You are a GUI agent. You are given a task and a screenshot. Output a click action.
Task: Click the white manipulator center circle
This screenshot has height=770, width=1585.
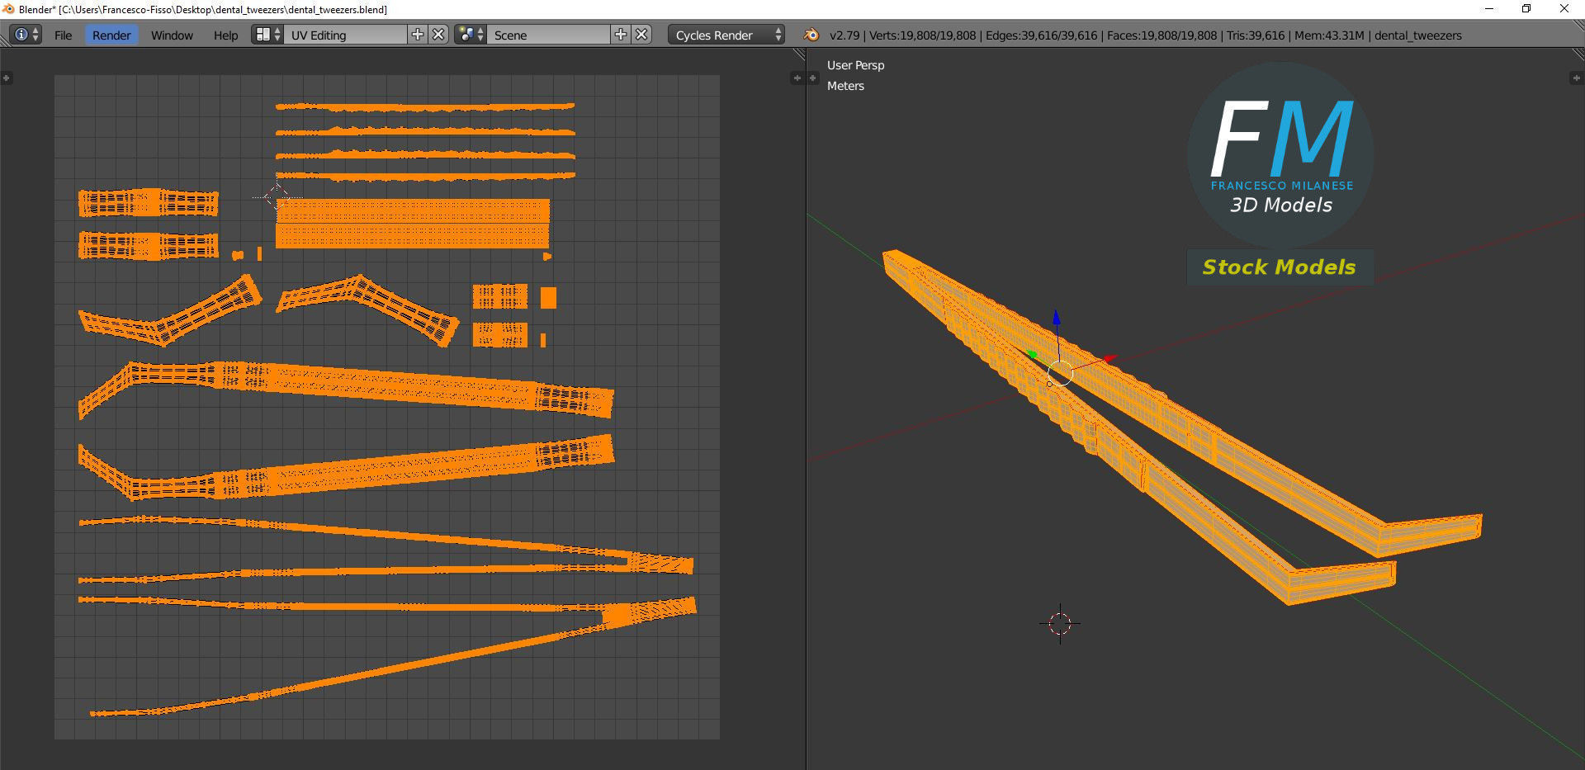coord(1060,373)
